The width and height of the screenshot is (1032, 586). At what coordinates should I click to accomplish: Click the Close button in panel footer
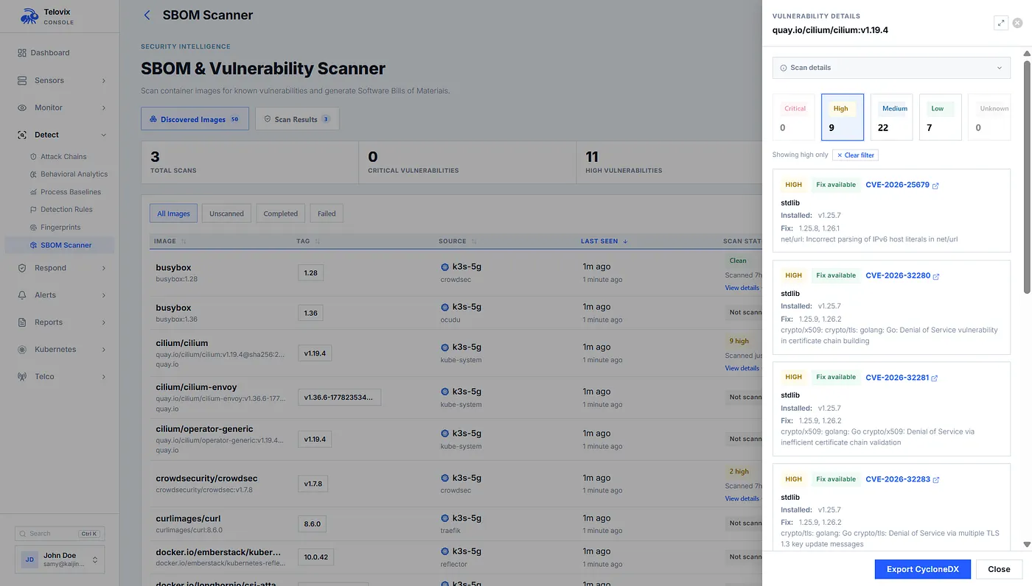click(999, 569)
